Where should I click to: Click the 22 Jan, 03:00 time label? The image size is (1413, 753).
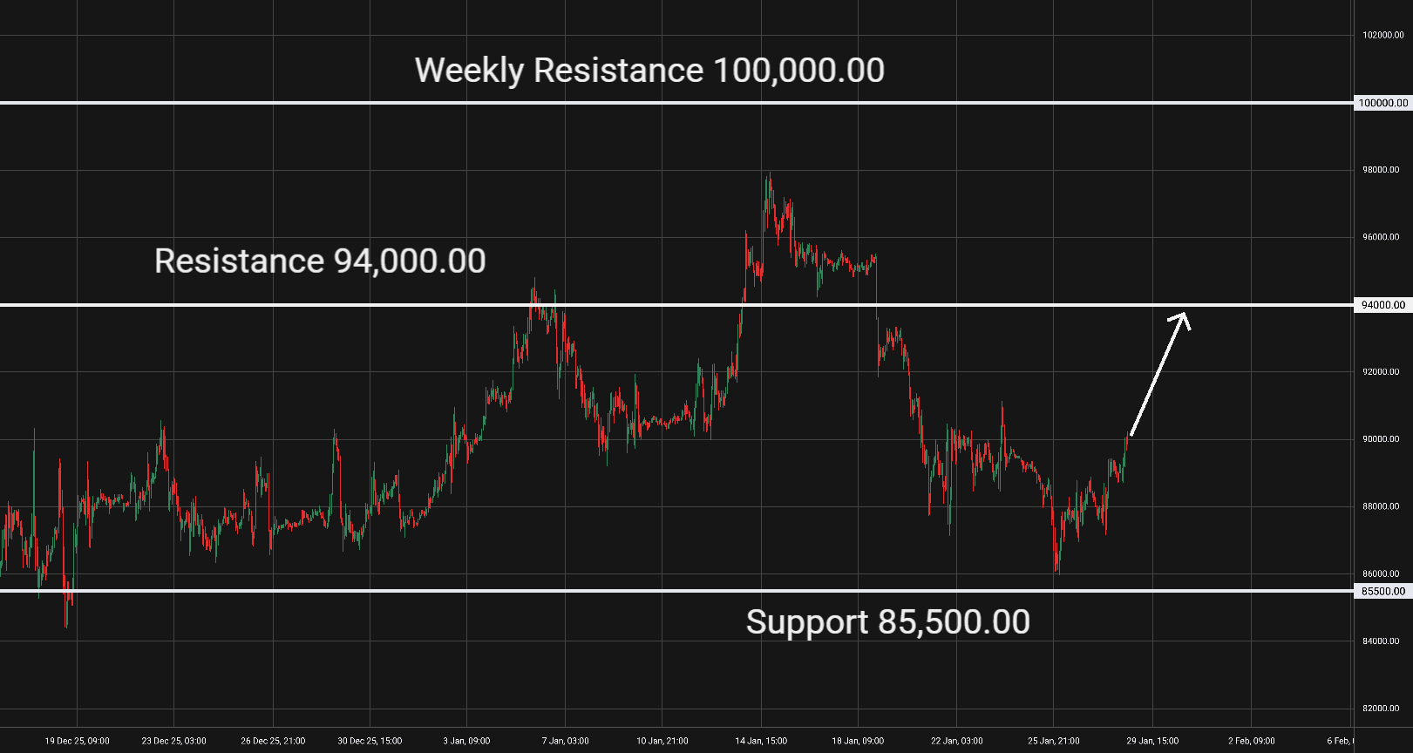point(956,741)
